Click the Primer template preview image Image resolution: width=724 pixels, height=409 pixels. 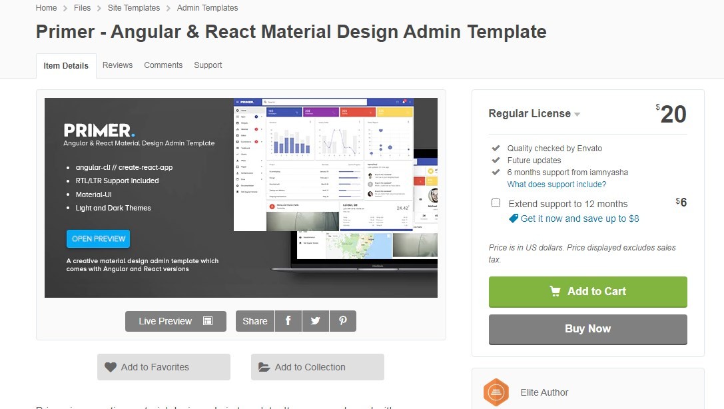pos(241,198)
